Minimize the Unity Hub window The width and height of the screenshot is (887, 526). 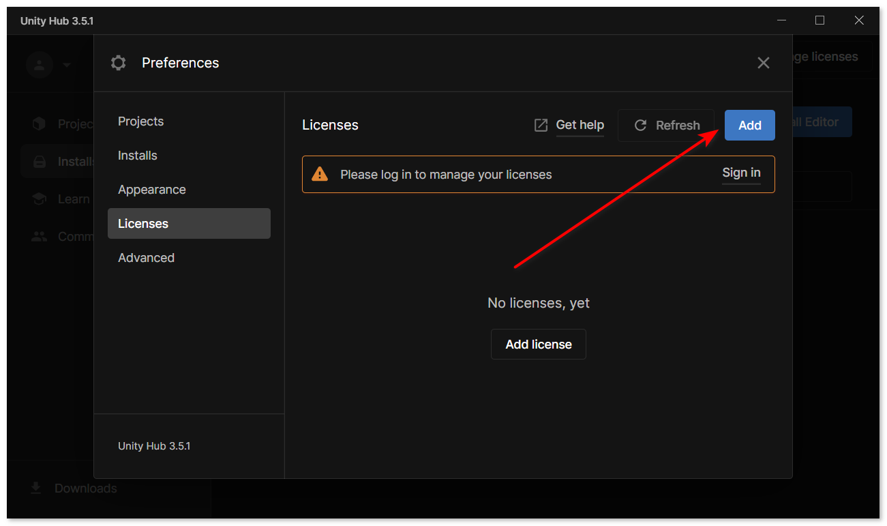781,20
